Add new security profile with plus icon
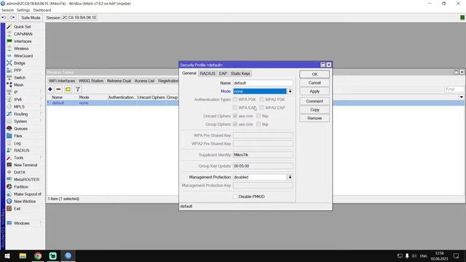The width and height of the screenshot is (466, 262). point(50,89)
